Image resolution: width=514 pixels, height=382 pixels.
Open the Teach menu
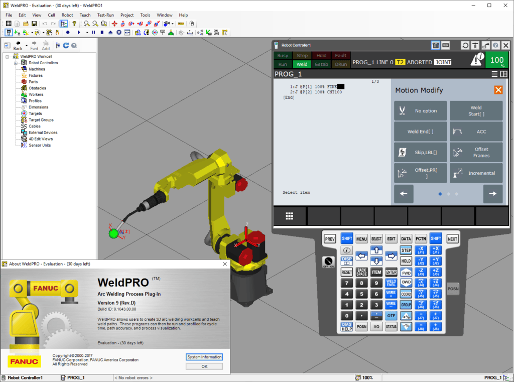(x=85, y=15)
